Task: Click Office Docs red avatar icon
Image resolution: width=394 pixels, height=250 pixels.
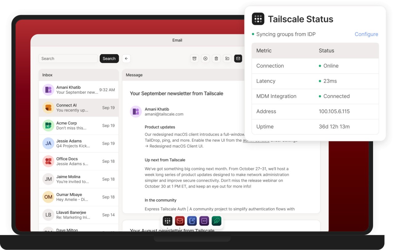Action: pyautogui.click(x=48, y=161)
